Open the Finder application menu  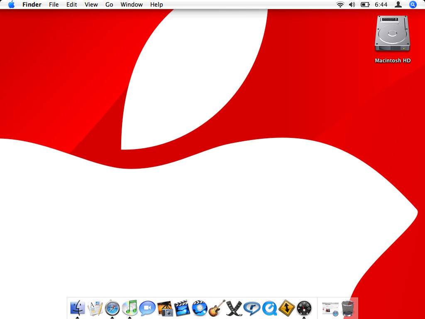[32, 5]
